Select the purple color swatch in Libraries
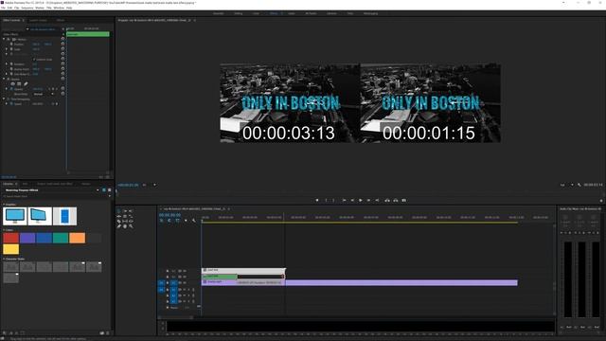This screenshot has width=606, height=341. coord(27,238)
